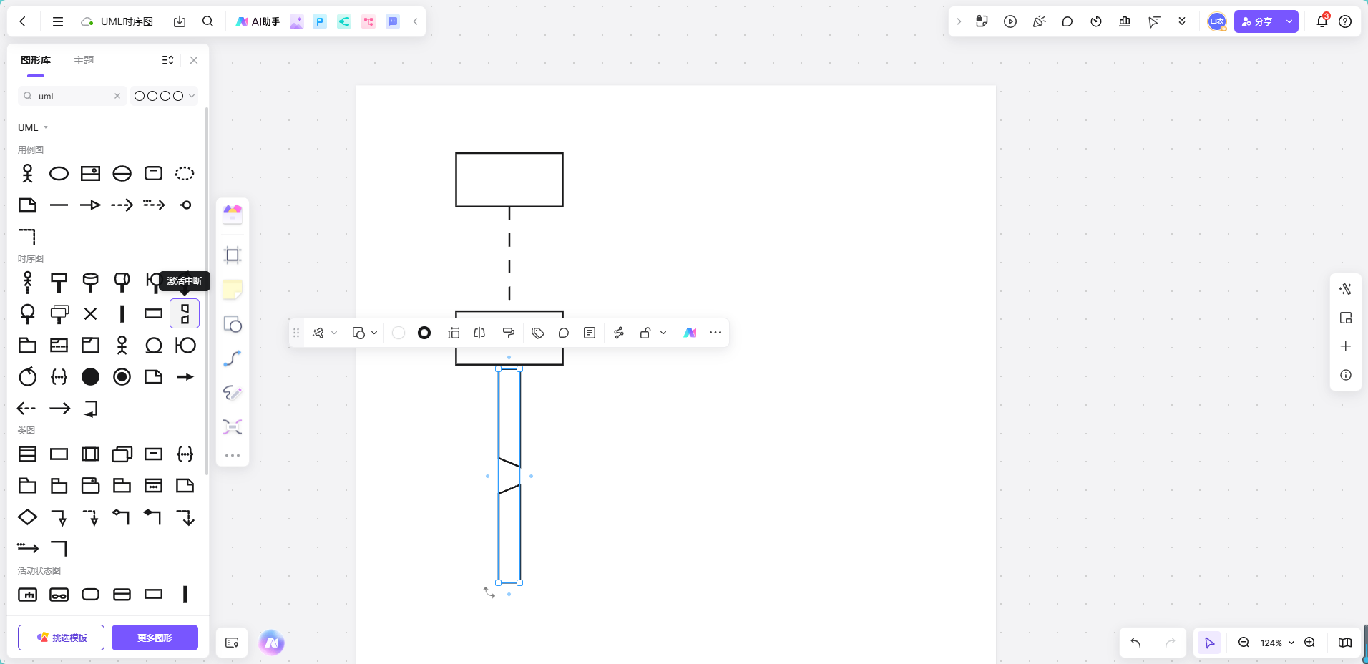The width and height of the screenshot is (1368, 664).
Task: Click the tag icon in floating toolbar
Action: pos(538,333)
